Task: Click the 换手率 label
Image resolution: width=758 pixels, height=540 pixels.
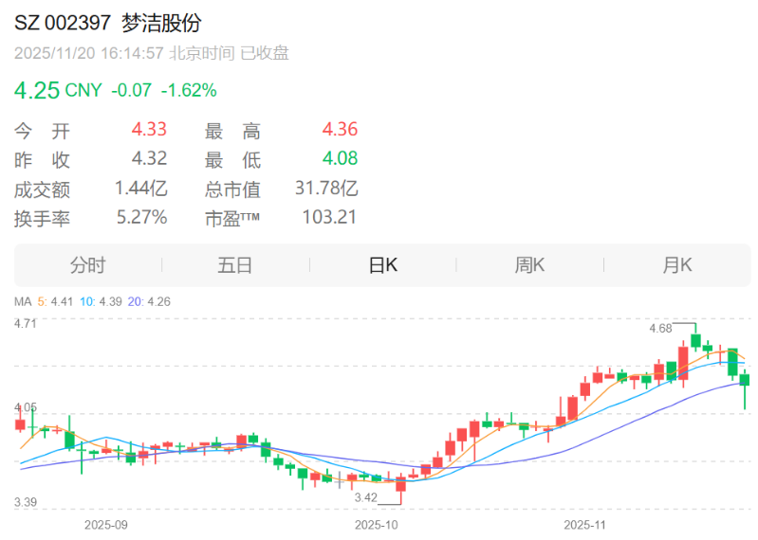Action: 42,219
